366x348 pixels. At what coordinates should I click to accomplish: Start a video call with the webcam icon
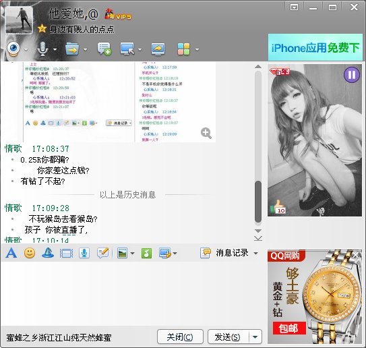click(13, 49)
